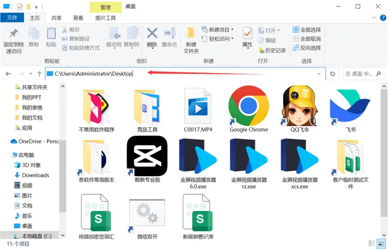This screenshot has width=388, height=249.
Task: Click the Rename (重命名) icon
Action: (170, 33)
